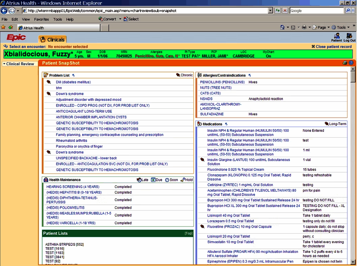357x266 pixels.
Task: Open the Rheumatoid arthritis problem link
Action: (71, 141)
